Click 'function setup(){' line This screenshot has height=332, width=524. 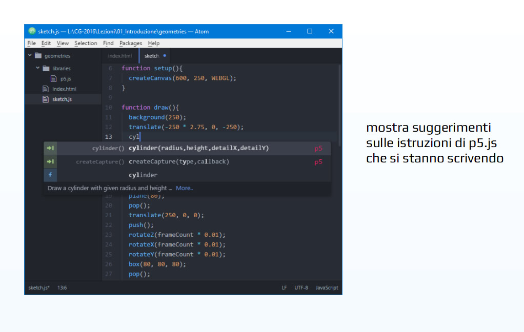click(x=152, y=68)
